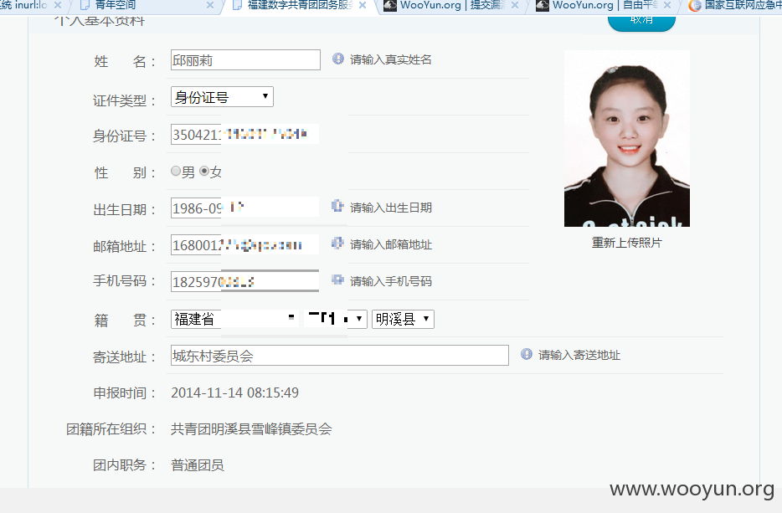Select the 男 gender radio button
The height and width of the screenshot is (513, 782).
176,171
